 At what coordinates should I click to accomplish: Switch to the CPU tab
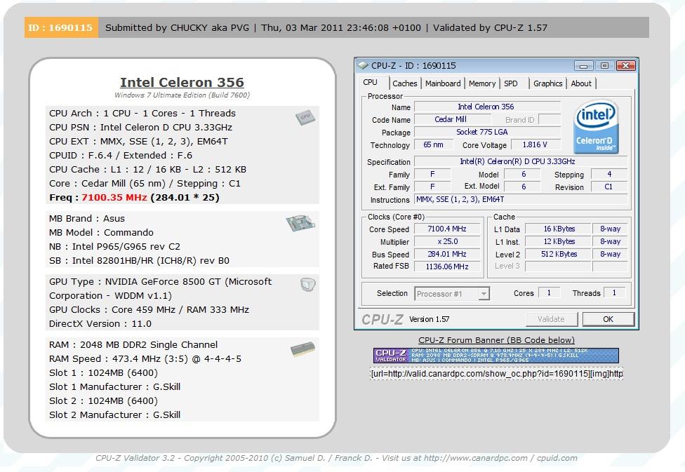click(370, 83)
